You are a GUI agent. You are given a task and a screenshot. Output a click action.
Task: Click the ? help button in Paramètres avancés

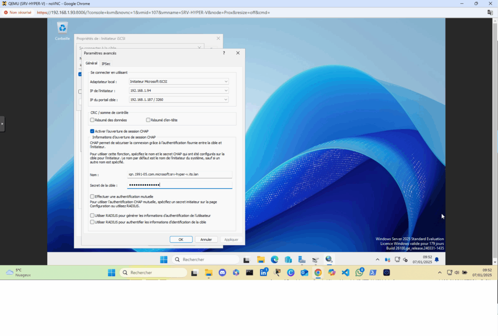coord(224,53)
